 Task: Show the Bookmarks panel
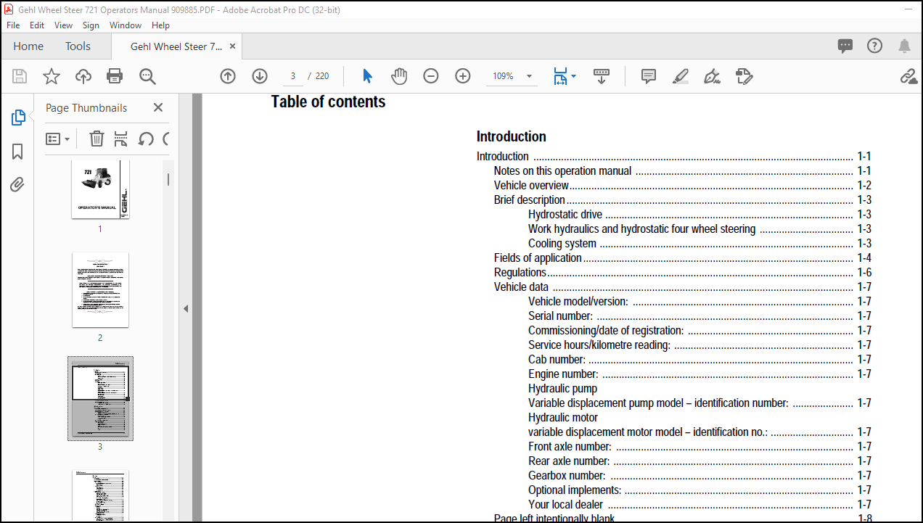point(18,152)
